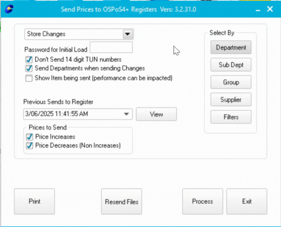The height and width of the screenshot is (227, 281).
Task: Start sending with the Process button
Action: pos(203,201)
